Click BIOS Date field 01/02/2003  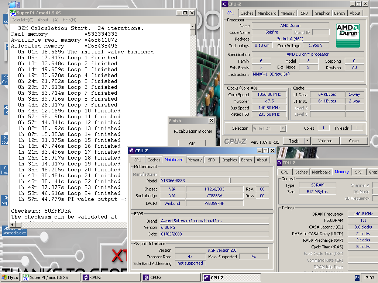[214, 234]
